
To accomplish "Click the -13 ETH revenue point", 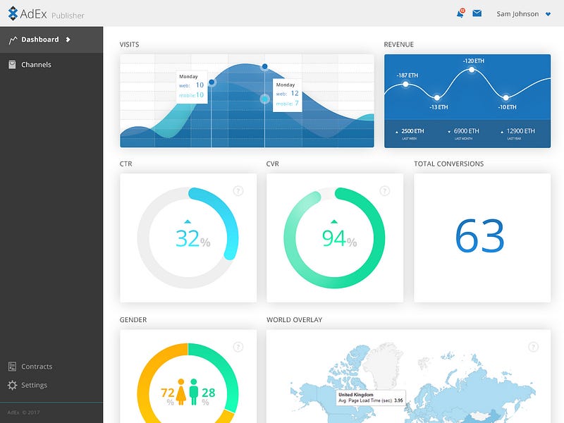I will pos(436,97).
